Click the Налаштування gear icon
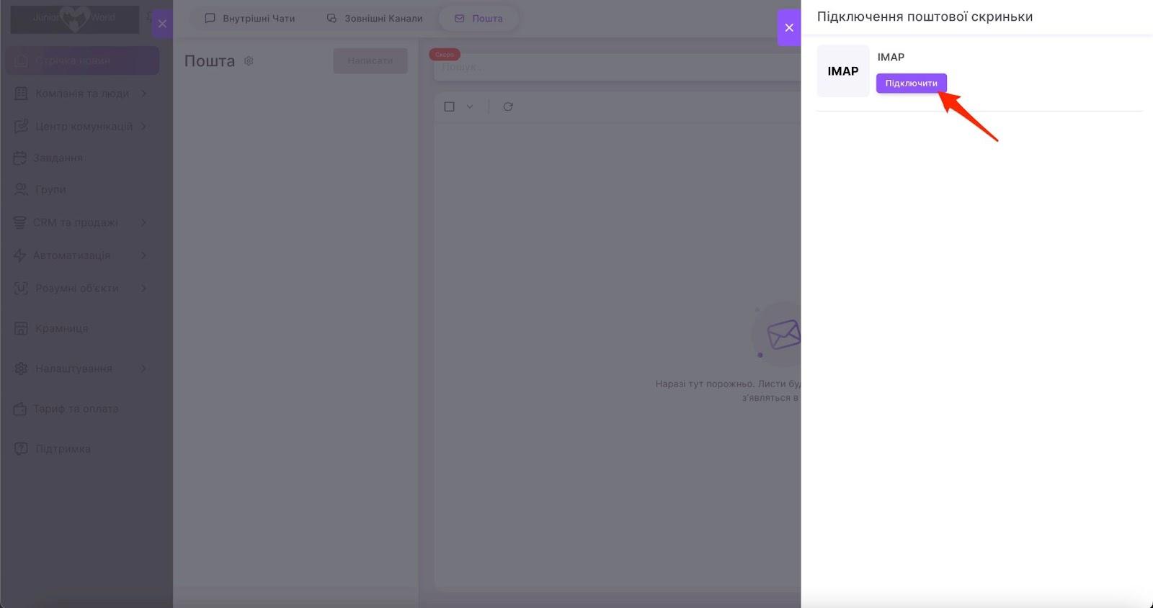This screenshot has width=1153, height=608. coord(21,368)
